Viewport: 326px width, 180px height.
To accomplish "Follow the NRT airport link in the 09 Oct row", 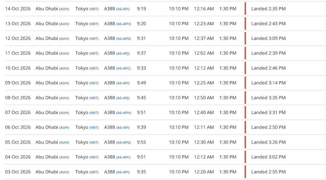I will (94, 83).
